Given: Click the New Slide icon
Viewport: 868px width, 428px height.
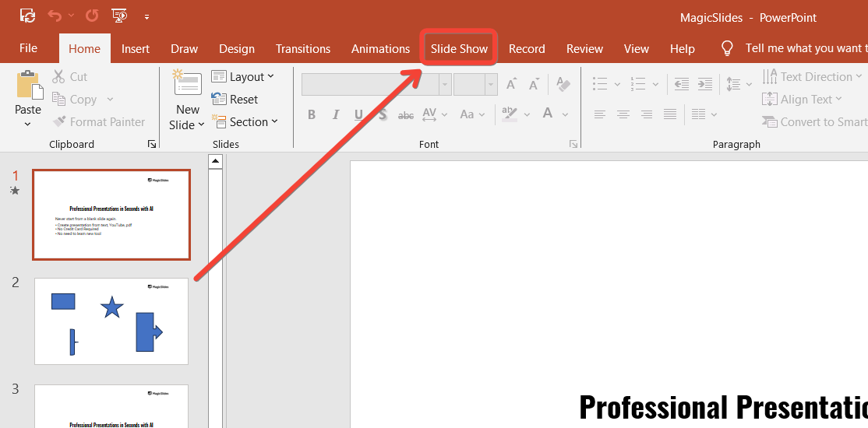Looking at the screenshot, I should click(188, 83).
